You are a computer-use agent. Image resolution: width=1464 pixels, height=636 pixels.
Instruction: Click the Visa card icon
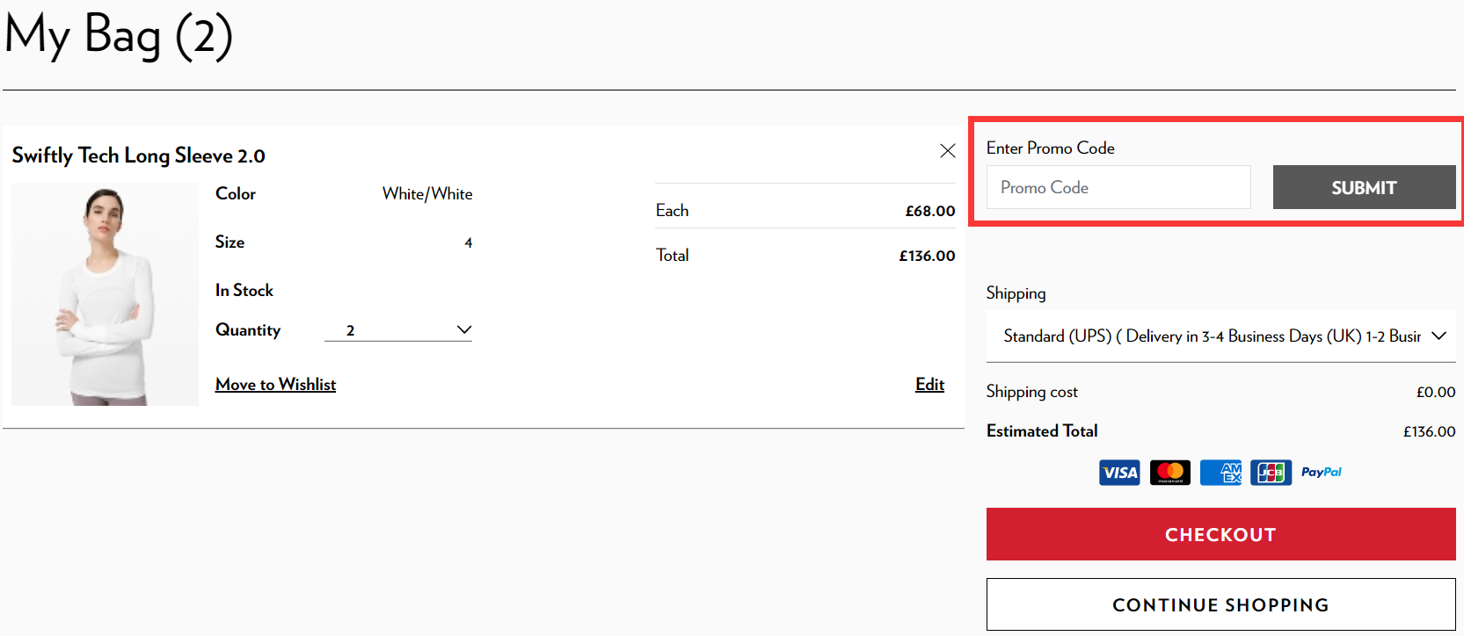1119,473
